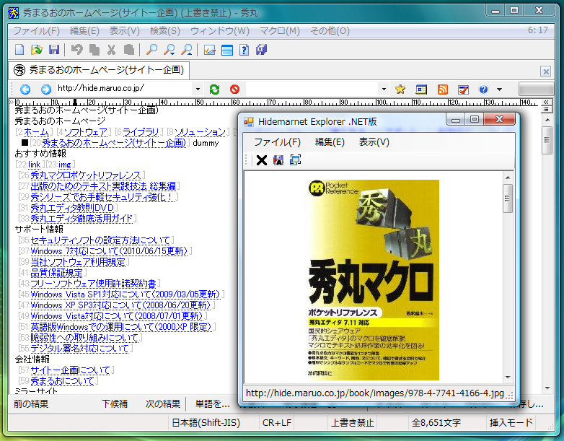Open the サイトー企画について link
The width and height of the screenshot is (564, 441).
(x=70, y=370)
